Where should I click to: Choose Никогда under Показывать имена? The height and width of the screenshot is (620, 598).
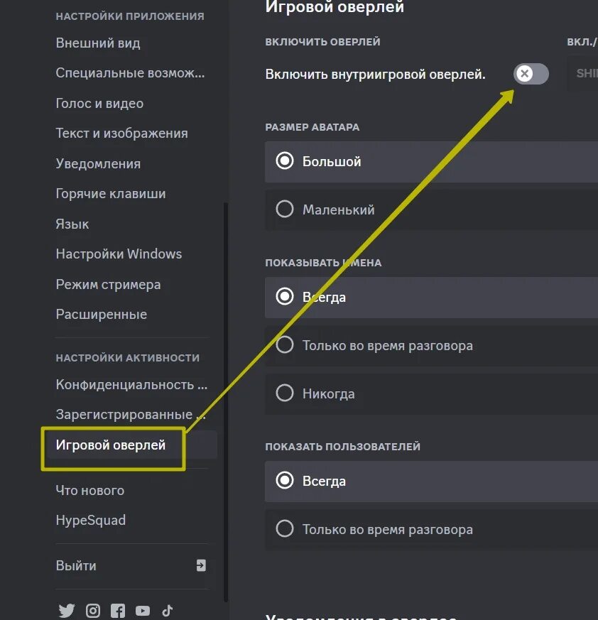tap(285, 393)
